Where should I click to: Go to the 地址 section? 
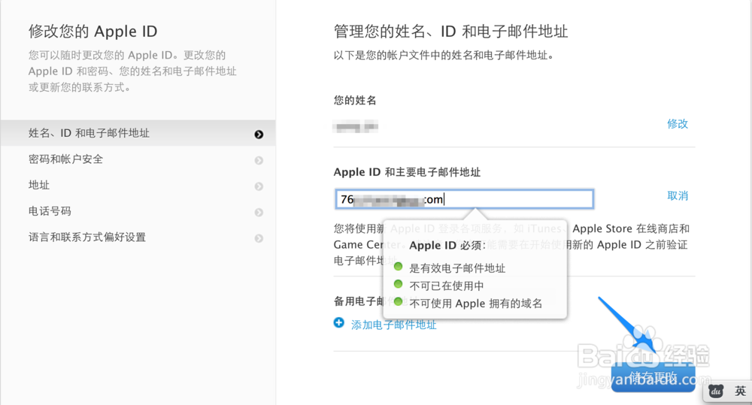click(x=39, y=185)
